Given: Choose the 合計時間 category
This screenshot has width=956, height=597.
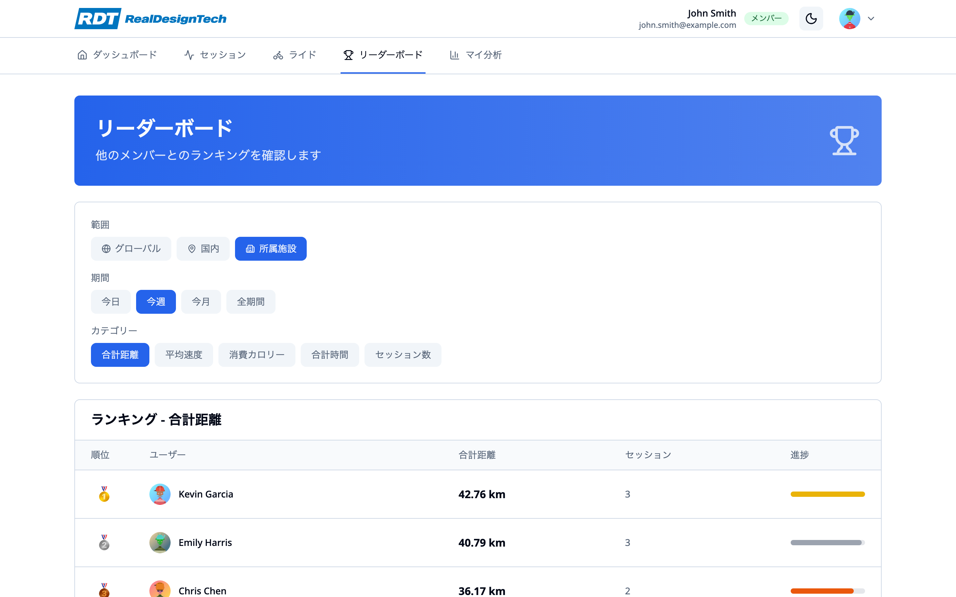Looking at the screenshot, I should click(x=330, y=355).
